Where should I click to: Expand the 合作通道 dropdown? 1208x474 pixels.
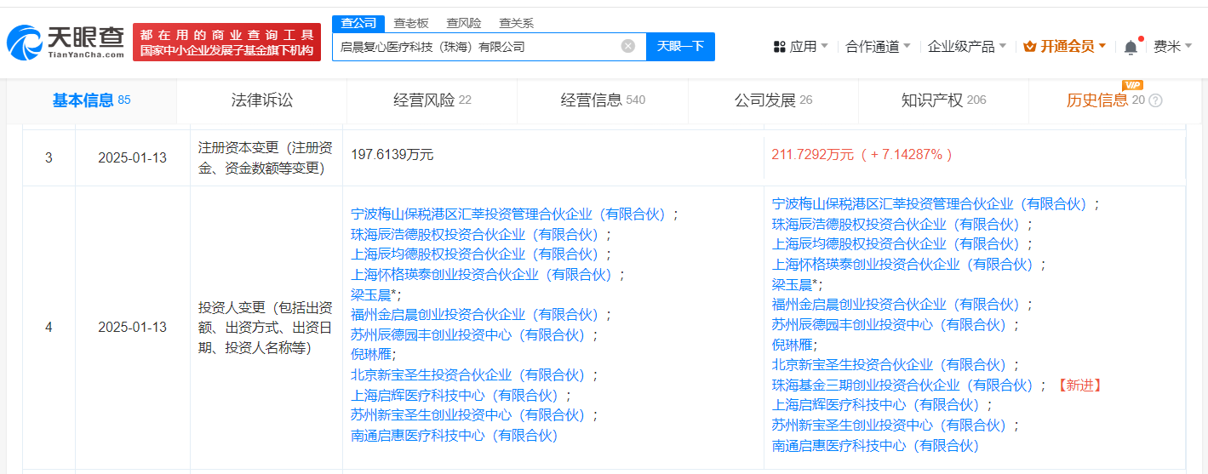(x=878, y=47)
